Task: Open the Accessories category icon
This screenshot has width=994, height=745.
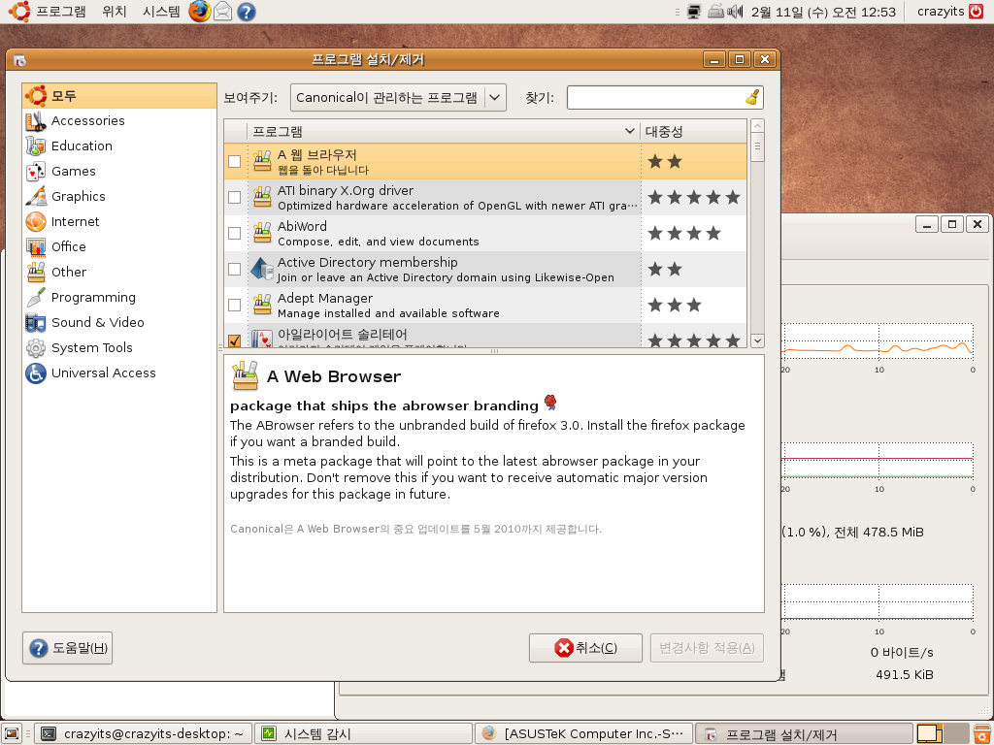Action: click(36, 121)
